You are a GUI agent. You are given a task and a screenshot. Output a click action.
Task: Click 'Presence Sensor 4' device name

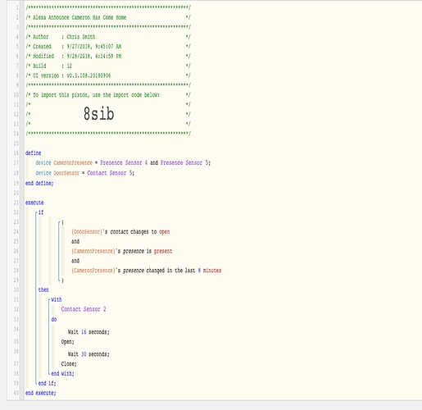pyautogui.click(x=124, y=163)
